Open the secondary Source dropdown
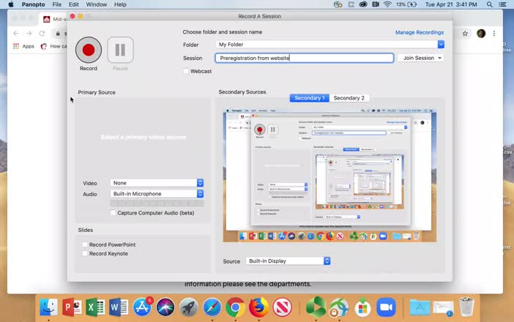 [x=288, y=261]
